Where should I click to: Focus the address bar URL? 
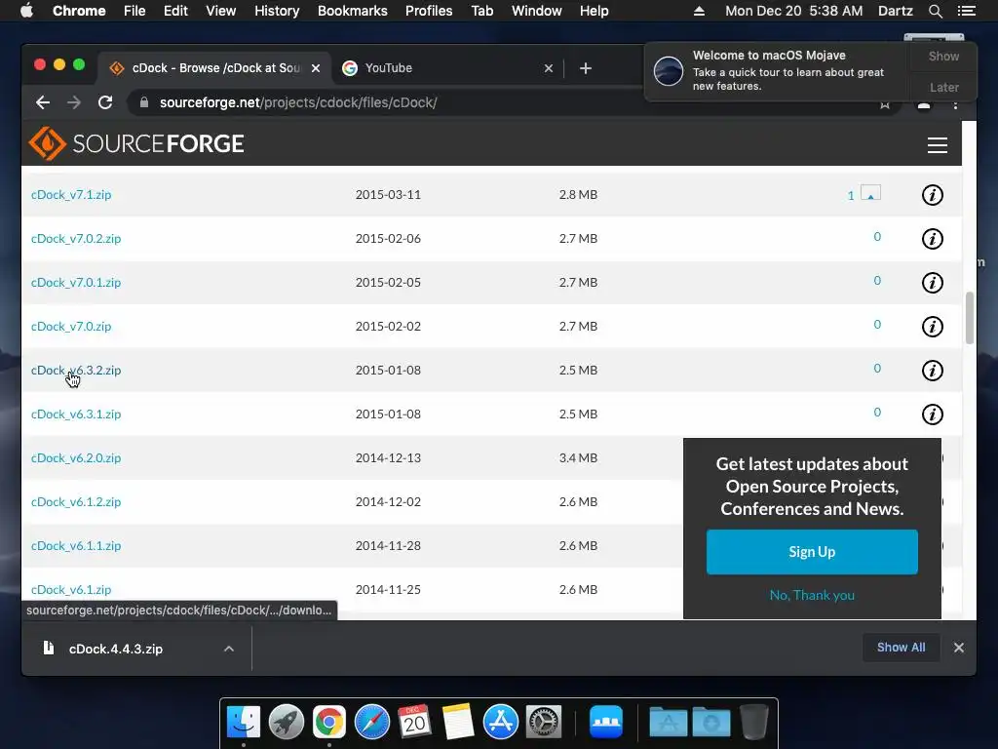[x=298, y=102]
